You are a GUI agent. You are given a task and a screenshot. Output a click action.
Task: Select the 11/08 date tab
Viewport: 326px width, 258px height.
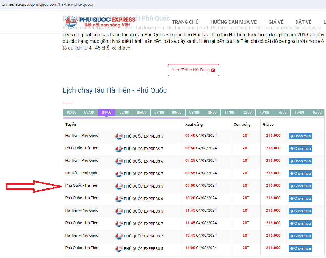click(x=229, y=112)
